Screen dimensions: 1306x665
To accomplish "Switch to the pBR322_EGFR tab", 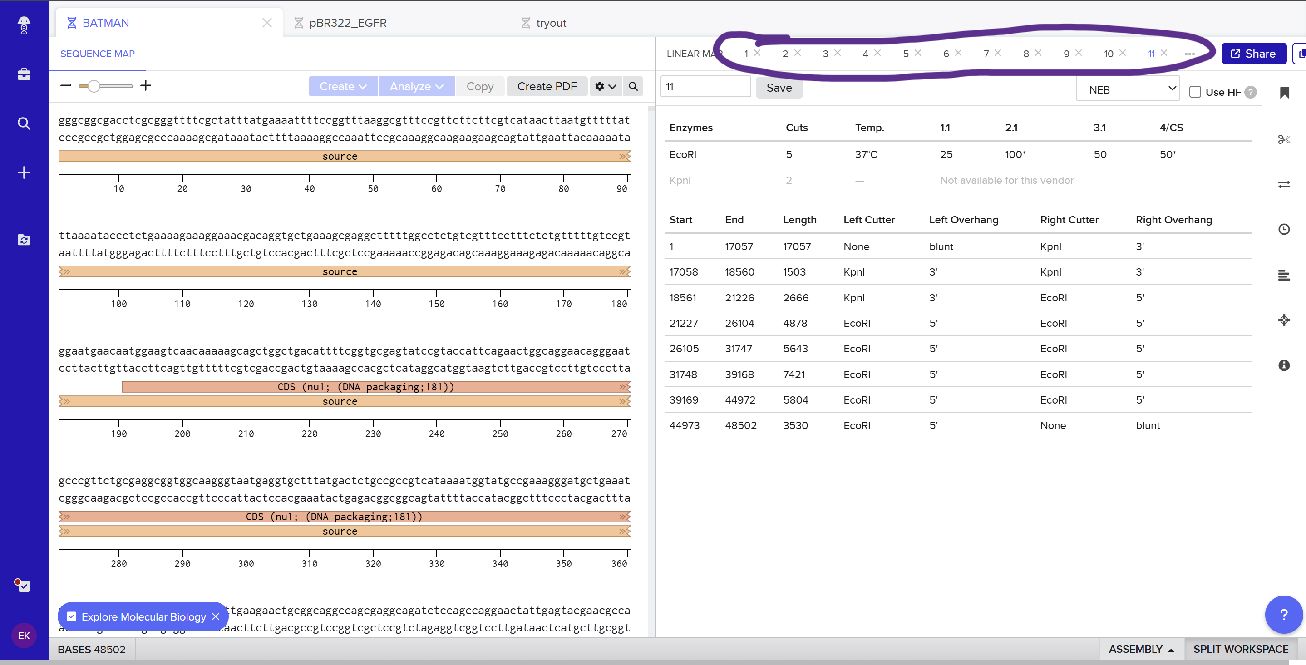I will tap(348, 23).
